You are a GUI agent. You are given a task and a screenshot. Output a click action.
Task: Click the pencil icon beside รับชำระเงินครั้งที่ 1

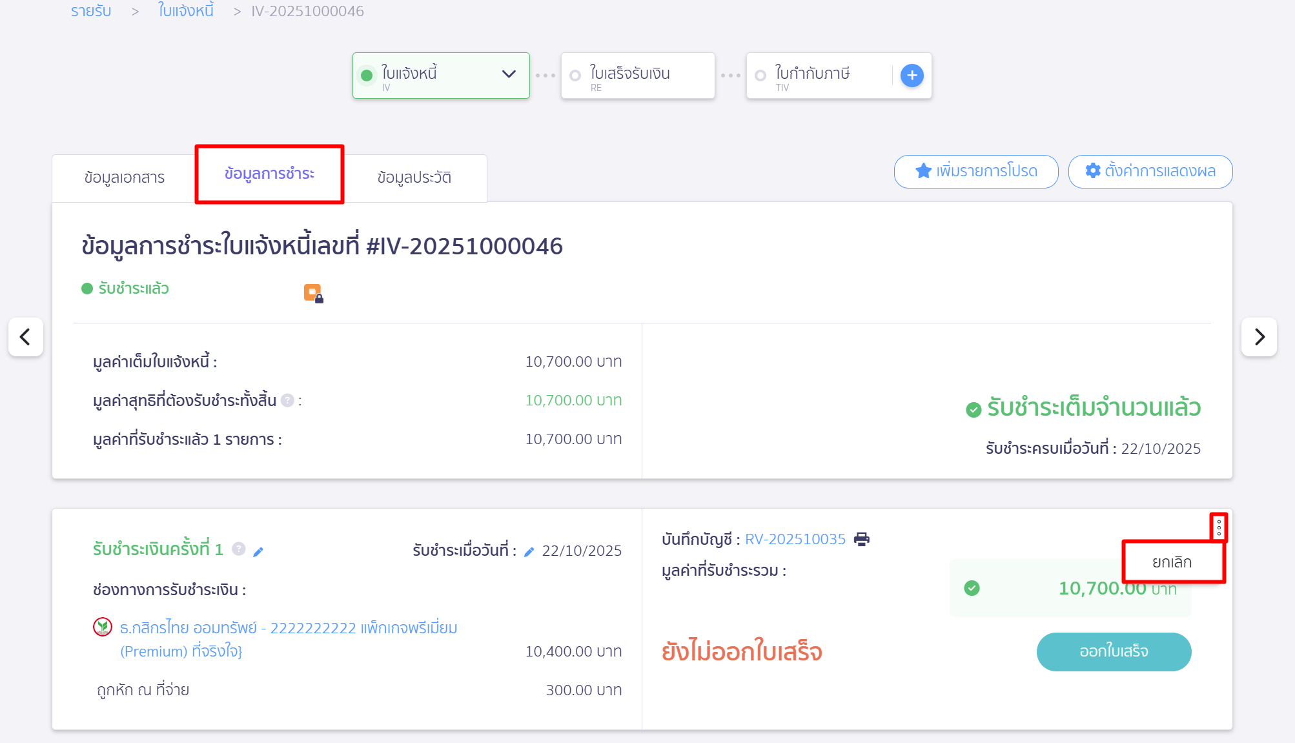tap(258, 551)
